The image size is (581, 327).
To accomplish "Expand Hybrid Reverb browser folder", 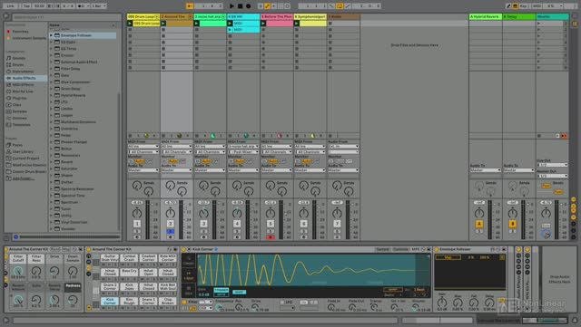I will 52,95.
